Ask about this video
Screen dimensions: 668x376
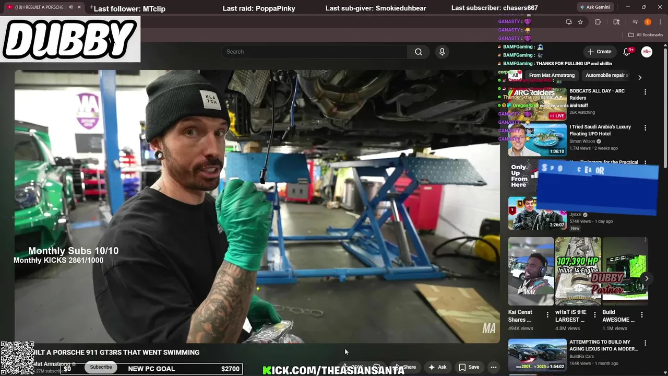[x=437, y=367]
